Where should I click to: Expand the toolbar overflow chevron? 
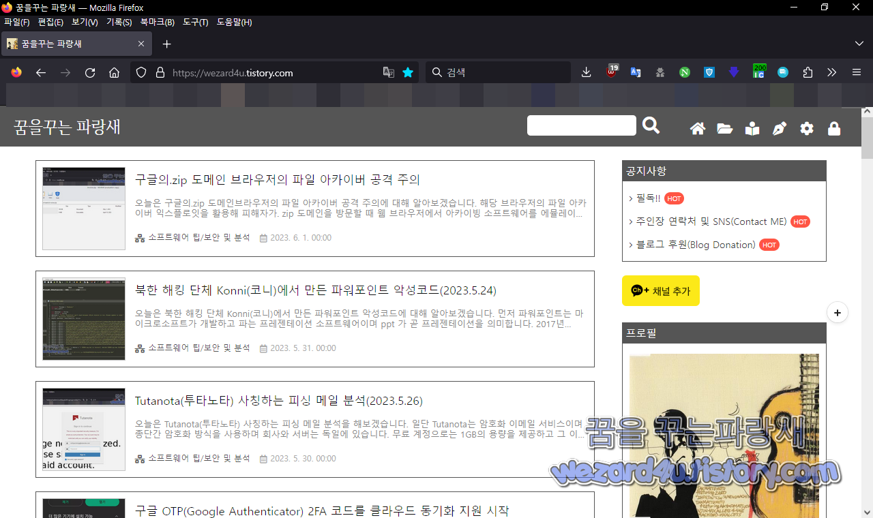tap(831, 72)
